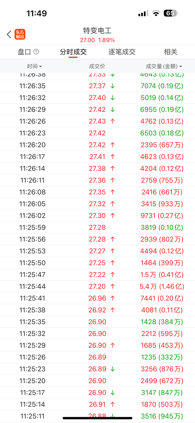Screen dimensions: 195x423
Task: Tap the 成交价 column header
Action: pyautogui.click(x=97, y=66)
